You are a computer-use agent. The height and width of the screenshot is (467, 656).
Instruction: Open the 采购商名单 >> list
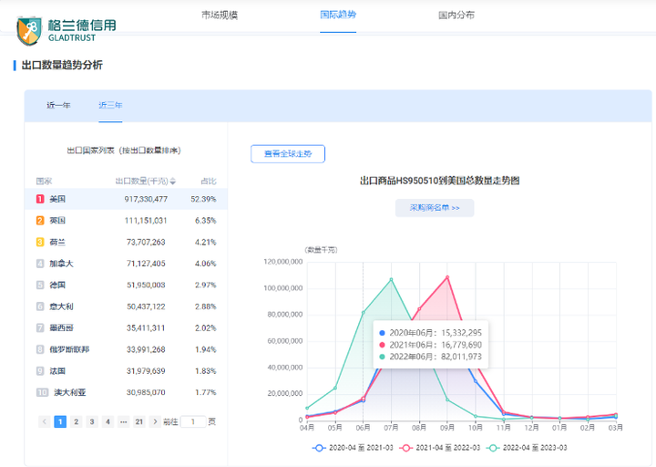pyautogui.click(x=435, y=208)
